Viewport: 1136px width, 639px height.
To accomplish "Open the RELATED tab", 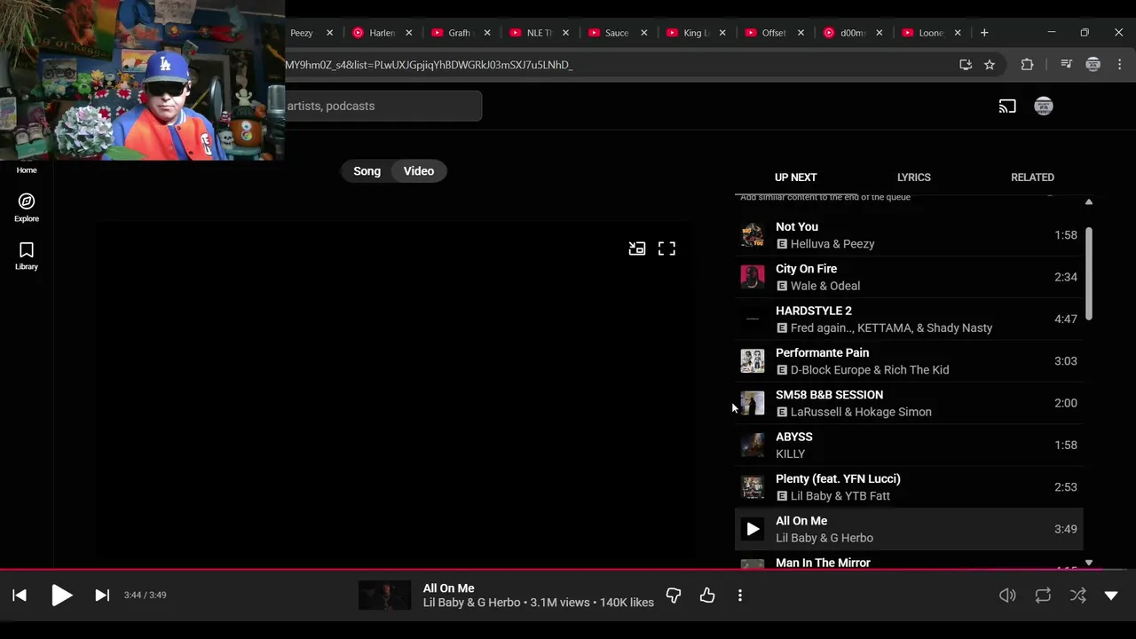I will [1032, 177].
